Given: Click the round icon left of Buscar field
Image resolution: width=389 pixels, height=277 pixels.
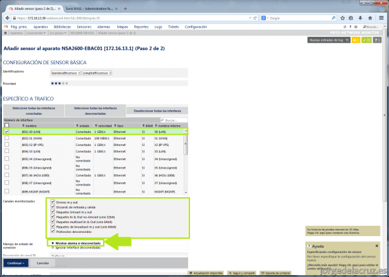Looking at the screenshot, I should click(356, 27).
